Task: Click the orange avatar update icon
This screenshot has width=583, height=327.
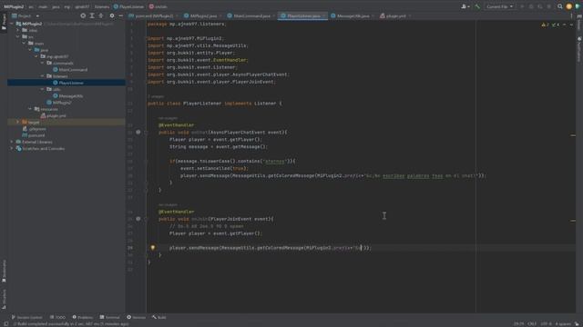Action: point(568,6)
